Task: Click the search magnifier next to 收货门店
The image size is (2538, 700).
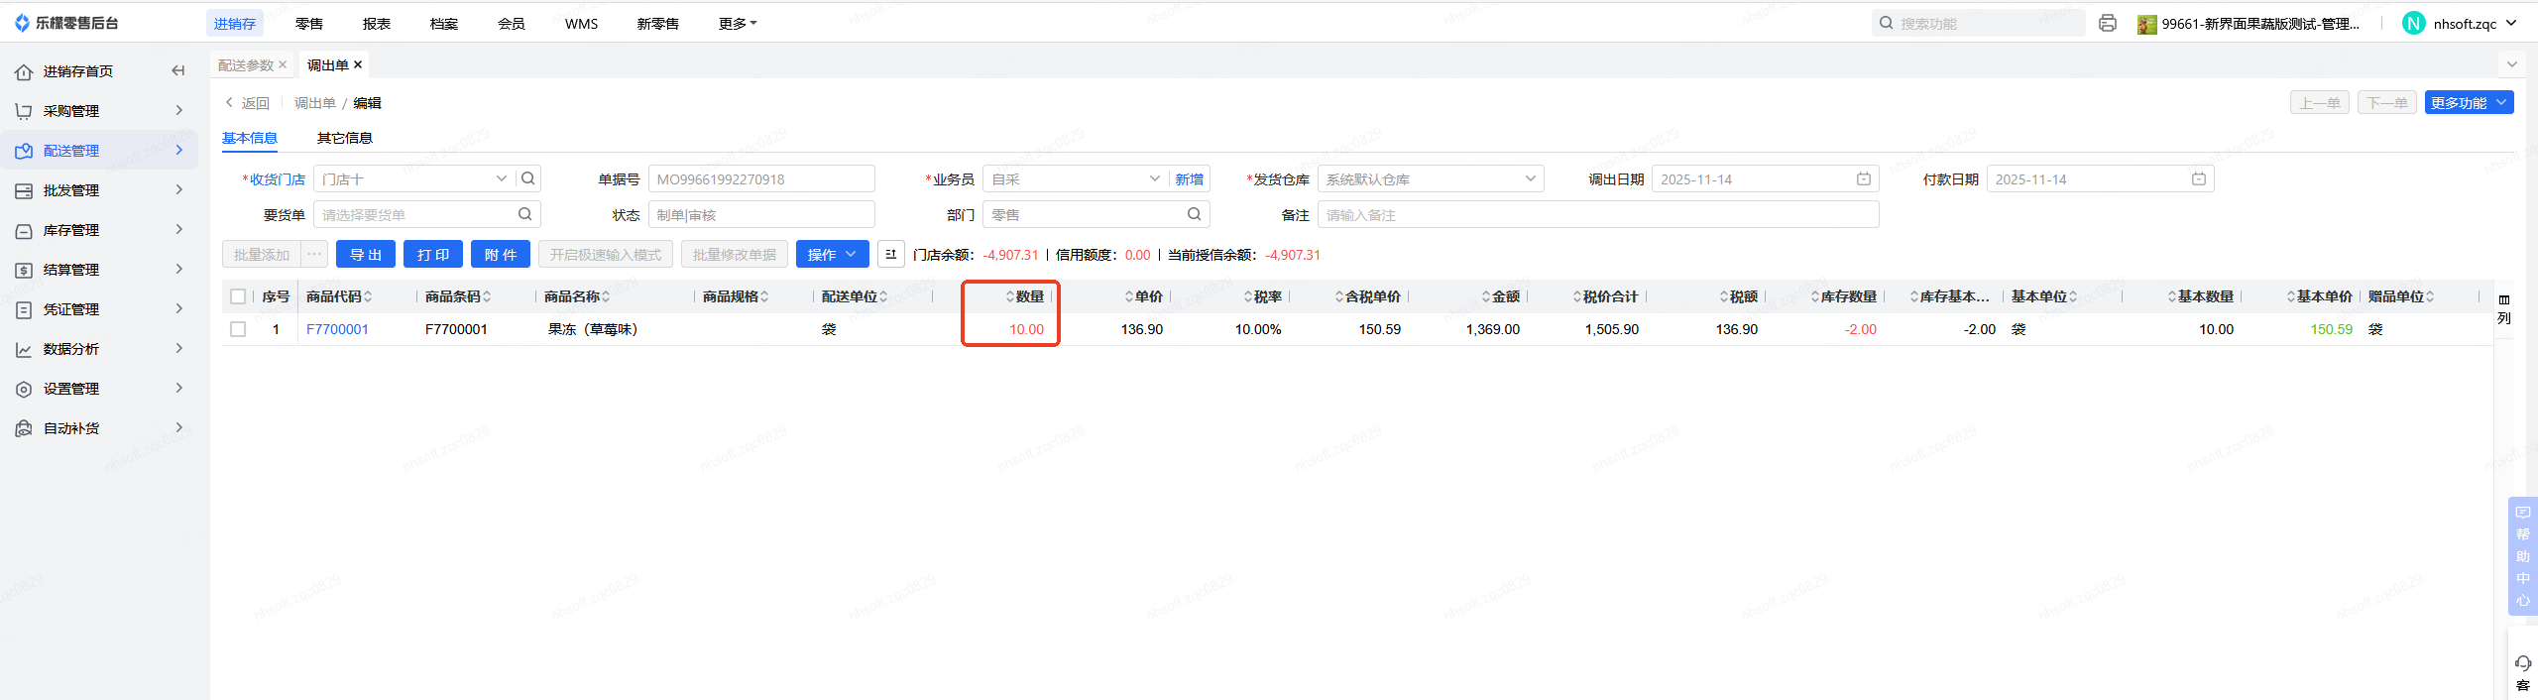Action: (x=528, y=178)
